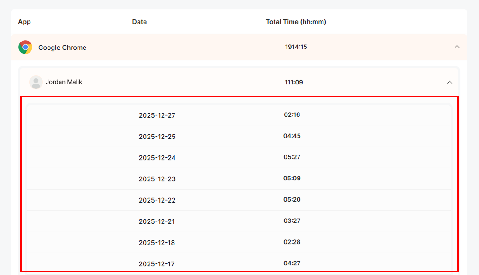479x275 pixels.
Task: Click the Total Time (hh:mm) header
Action: tap(296, 22)
